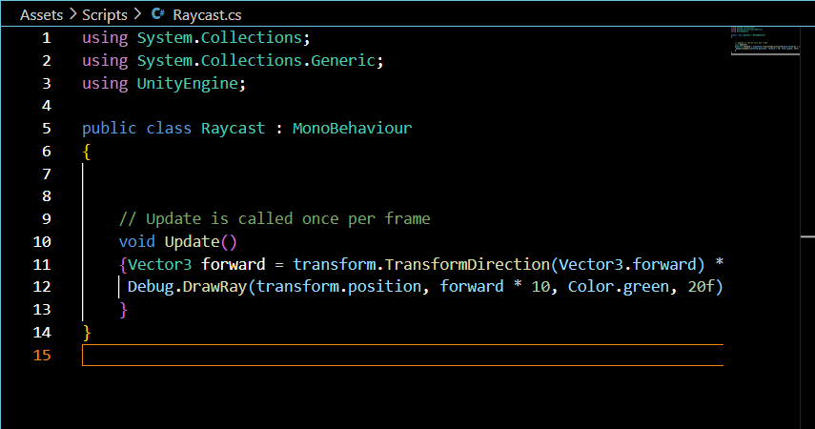The image size is (815, 429).
Task: Open the Assets breadcrumb folder
Action: [x=41, y=14]
